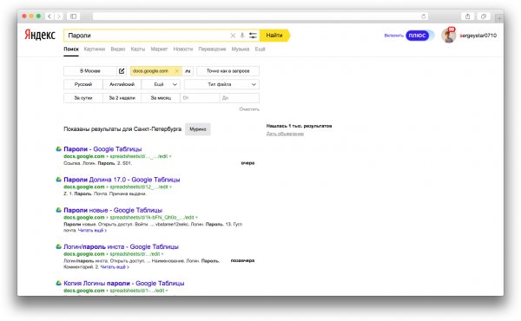Click the До date field
Image resolution: width=521 pixels, height=321 pixels.
[240, 98]
